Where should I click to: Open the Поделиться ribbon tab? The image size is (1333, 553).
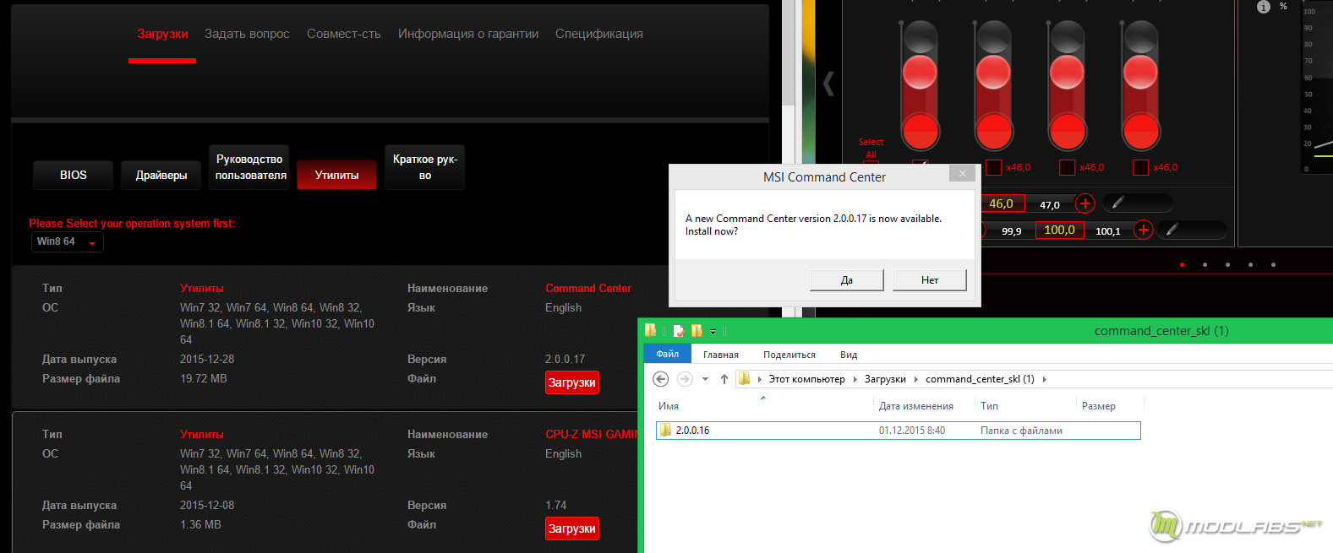(x=789, y=355)
